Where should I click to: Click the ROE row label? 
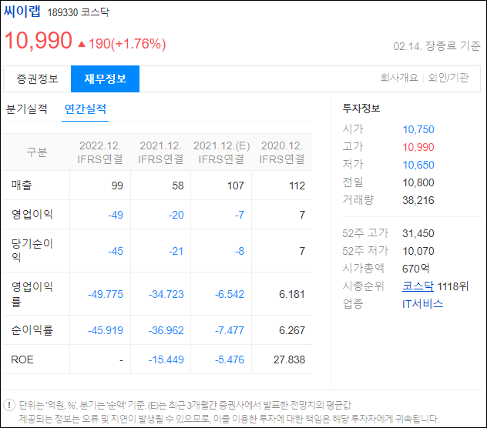point(22,359)
